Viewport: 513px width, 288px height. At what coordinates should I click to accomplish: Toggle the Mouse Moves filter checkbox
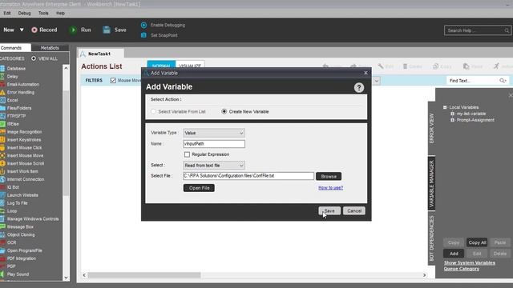[x=113, y=80]
